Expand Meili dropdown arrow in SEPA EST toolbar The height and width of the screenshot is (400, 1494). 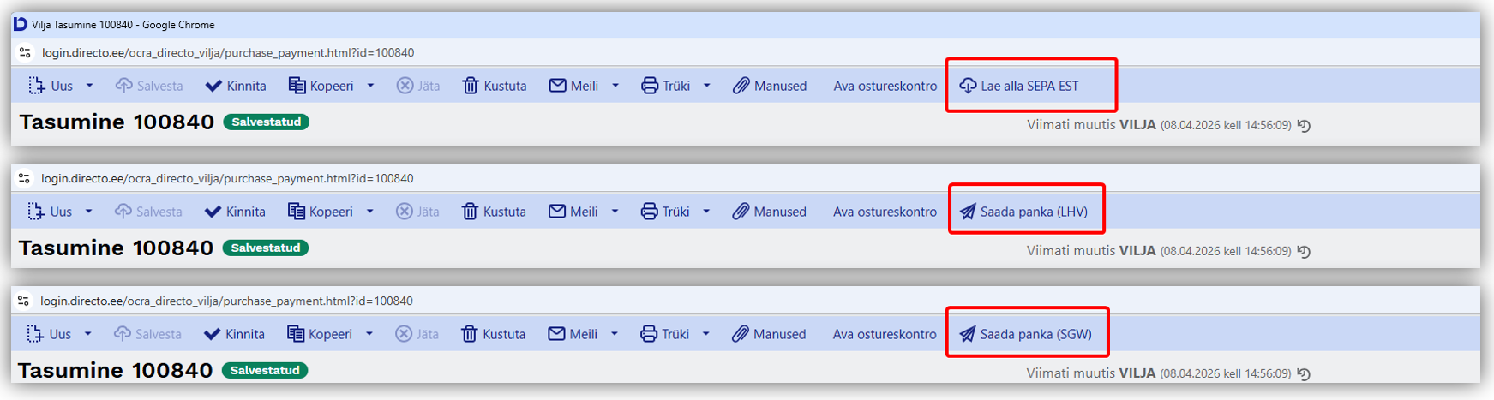pos(615,86)
